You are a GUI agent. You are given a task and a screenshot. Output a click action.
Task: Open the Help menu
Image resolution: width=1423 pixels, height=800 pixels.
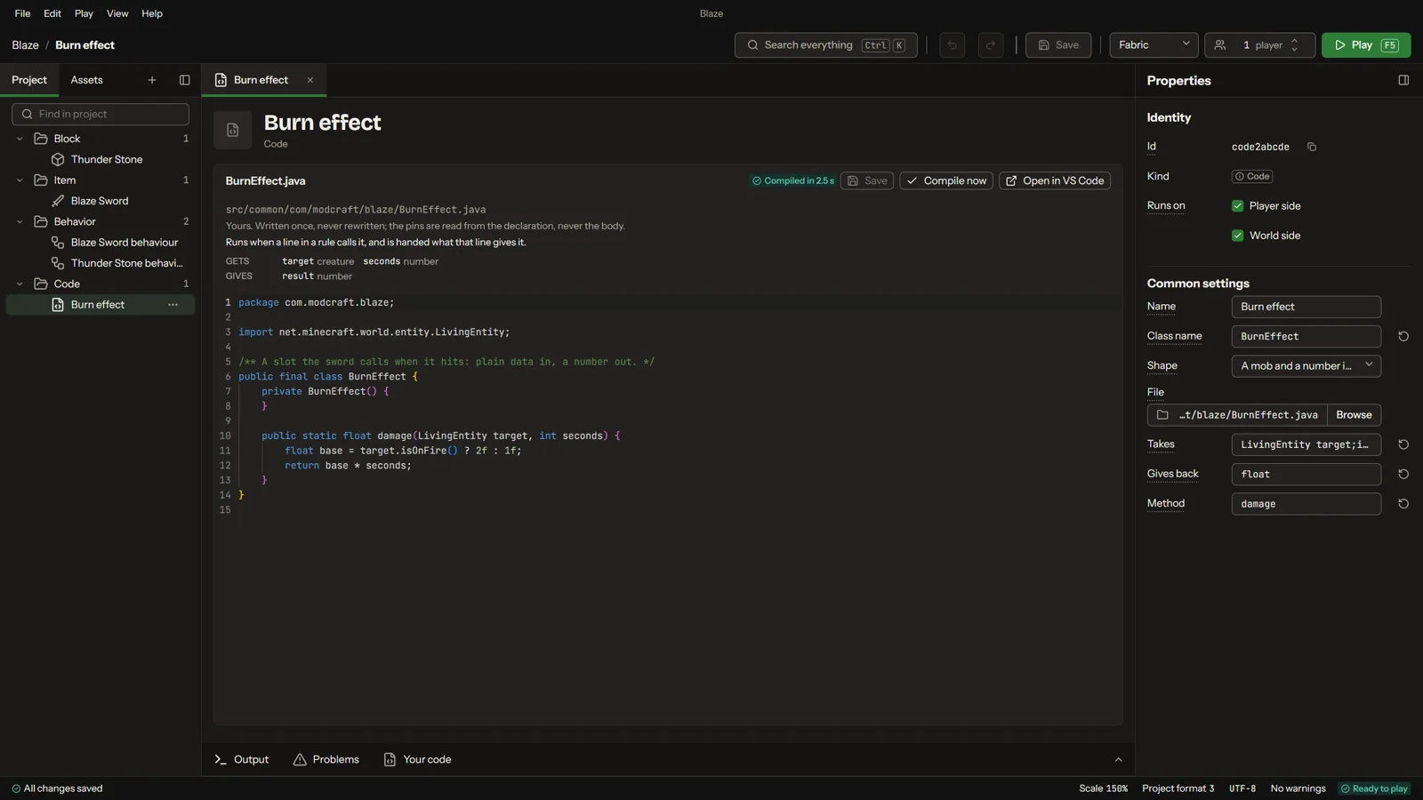click(x=152, y=13)
